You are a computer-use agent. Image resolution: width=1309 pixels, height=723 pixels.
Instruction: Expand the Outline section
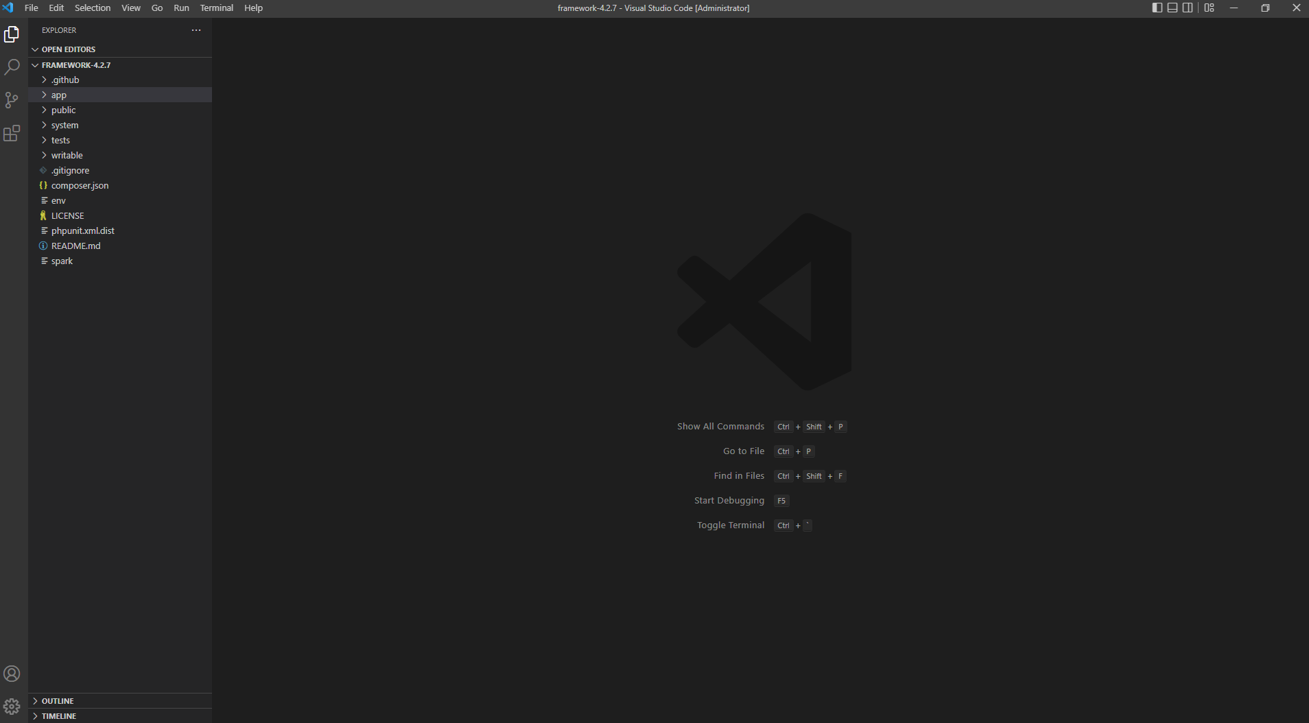pyautogui.click(x=120, y=701)
